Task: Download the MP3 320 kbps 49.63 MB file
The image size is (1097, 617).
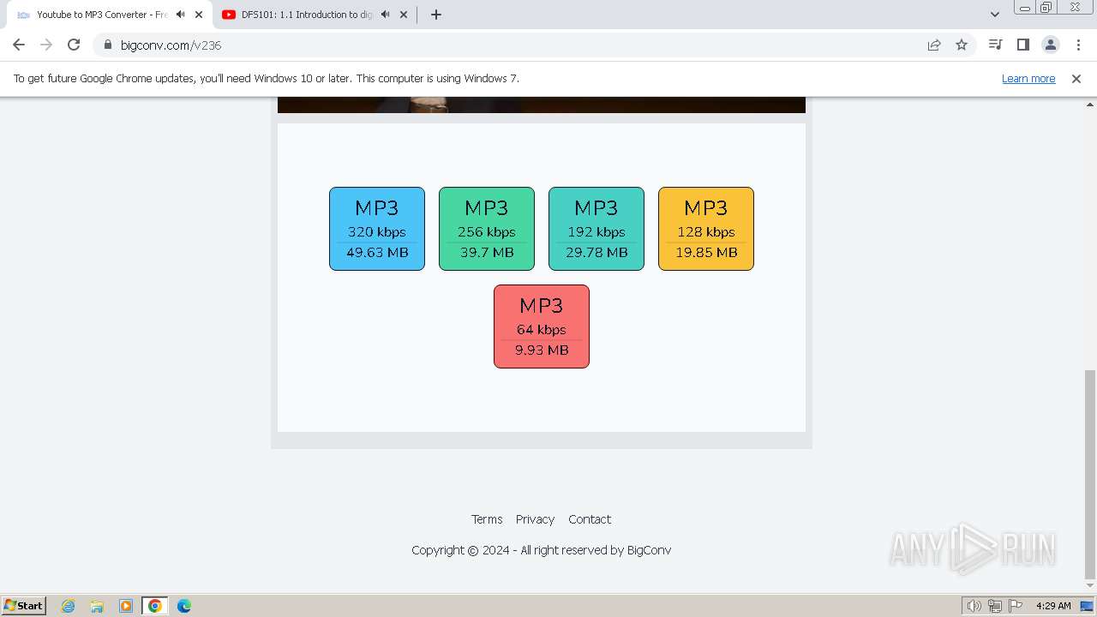Action: tap(377, 229)
